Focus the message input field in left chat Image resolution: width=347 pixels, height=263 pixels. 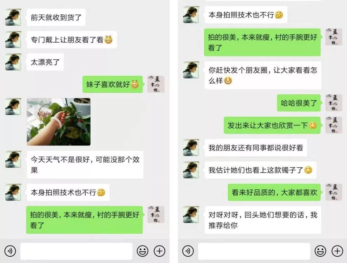tap(76, 251)
